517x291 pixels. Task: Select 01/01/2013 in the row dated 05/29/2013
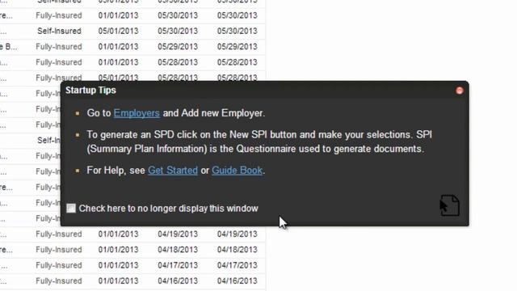point(118,47)
